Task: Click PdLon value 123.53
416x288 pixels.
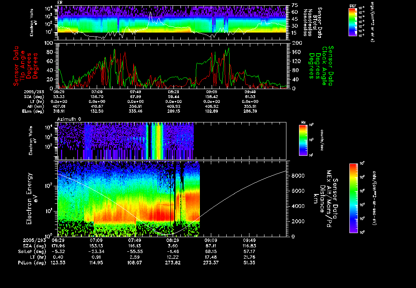Action: coord(58,262)
